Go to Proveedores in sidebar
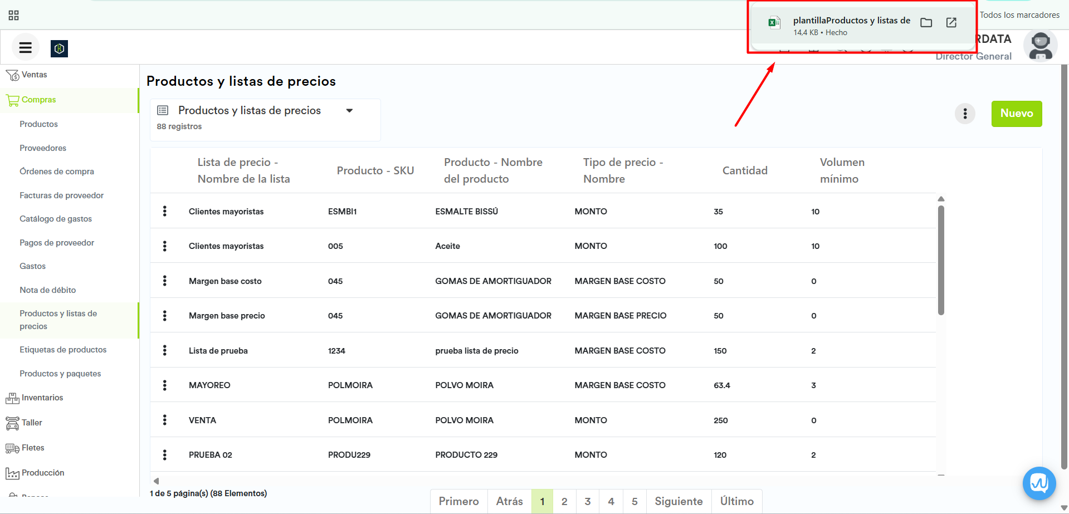Image resolution: width=1069 pixels, height=514 pixels. click(x=42, y=148)
